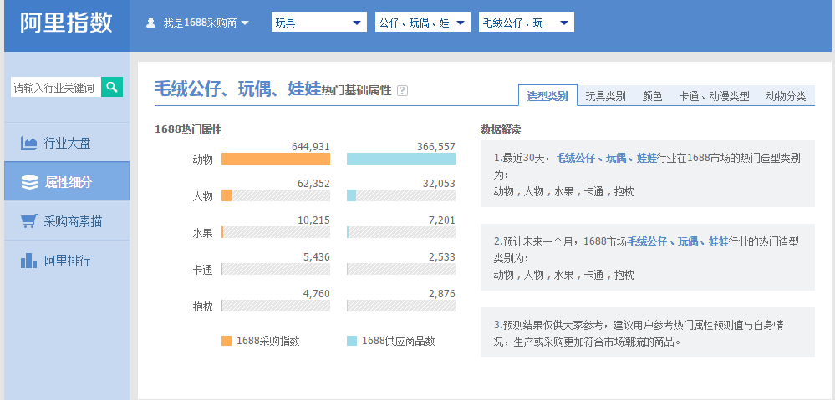Click the 行业大盘 chart icon

(x=29, y=143)
